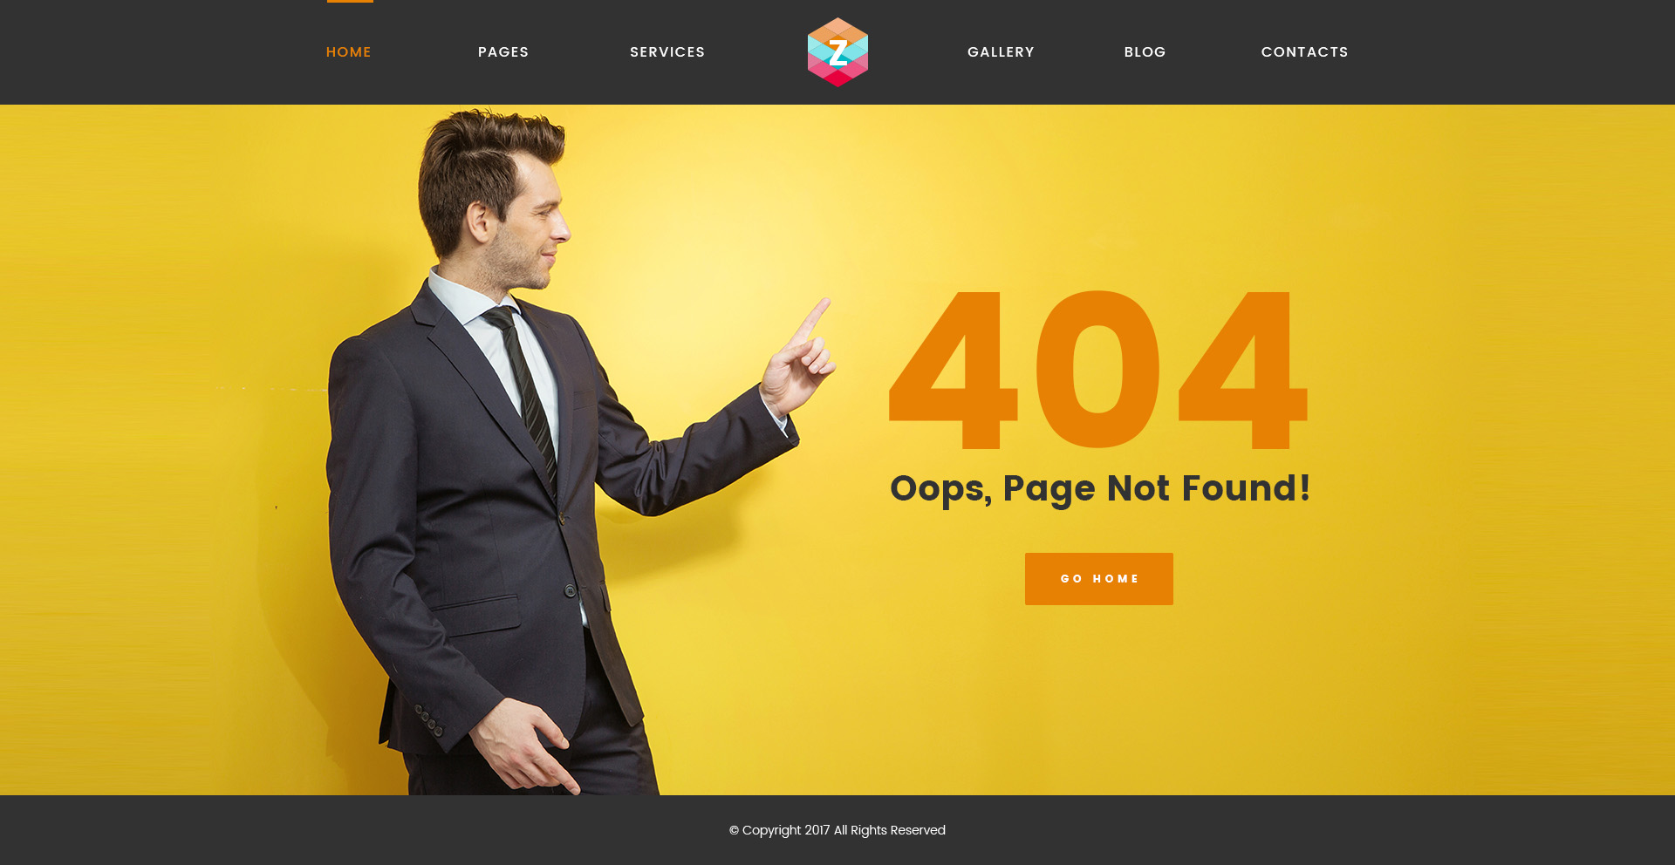Image resolution: width=1675 pixels, height=865 pixels.
Task: Open the Gallery navigation link
Action: 1001,52
